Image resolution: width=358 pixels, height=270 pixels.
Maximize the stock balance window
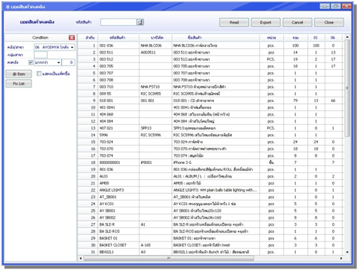[335, 6]
